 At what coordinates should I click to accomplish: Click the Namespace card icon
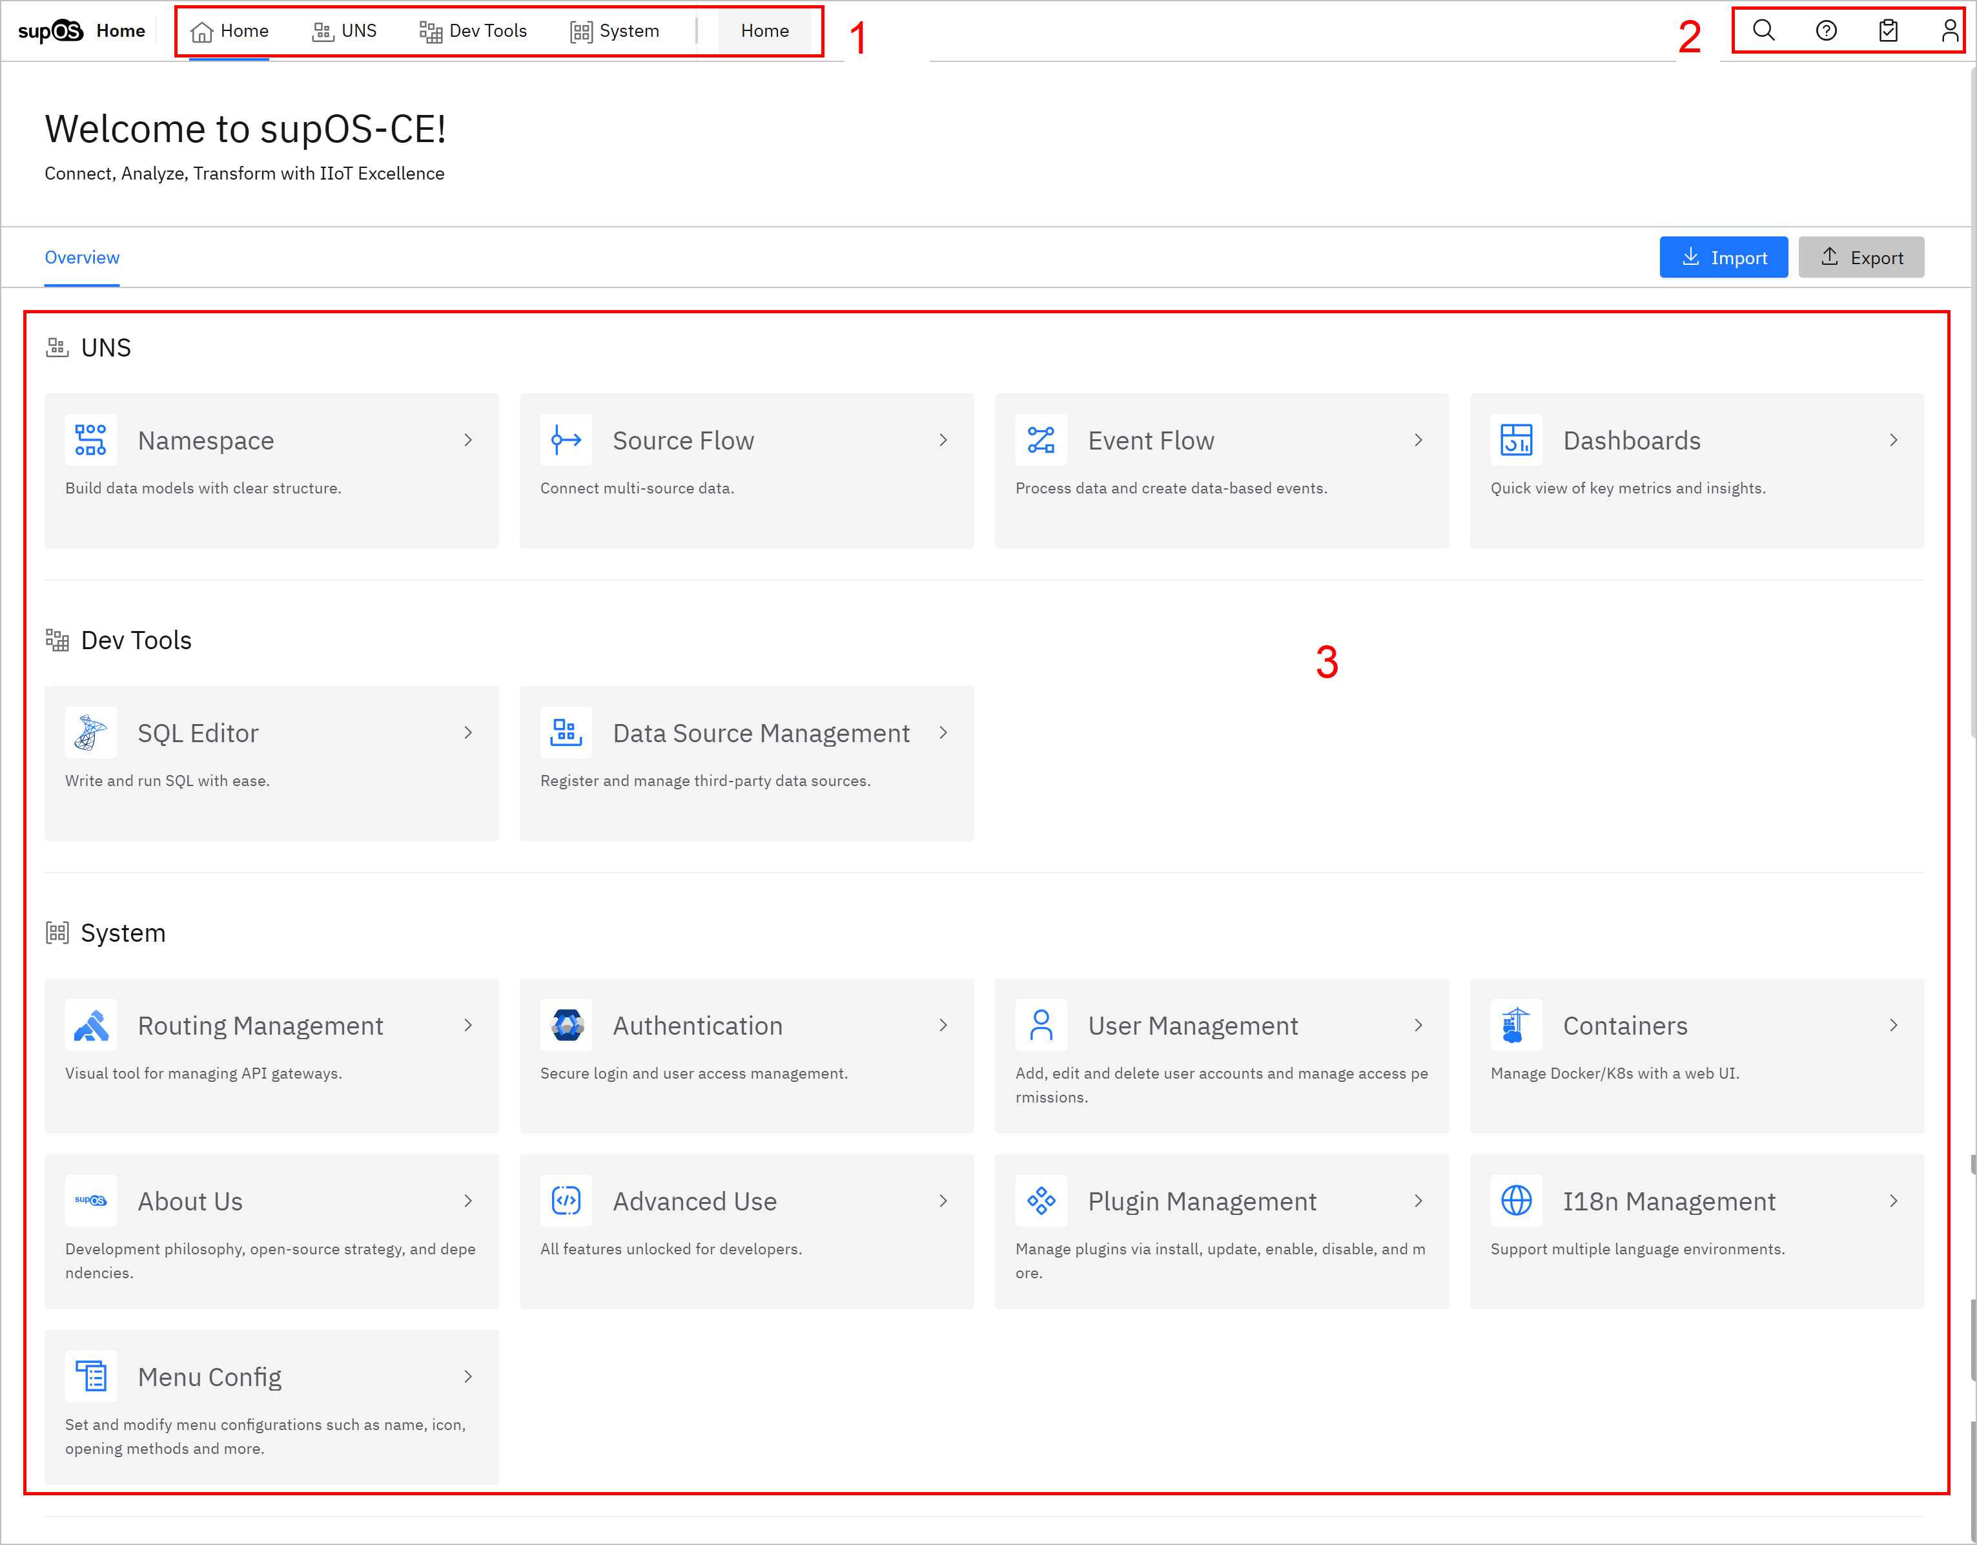(x=90, y=440)
